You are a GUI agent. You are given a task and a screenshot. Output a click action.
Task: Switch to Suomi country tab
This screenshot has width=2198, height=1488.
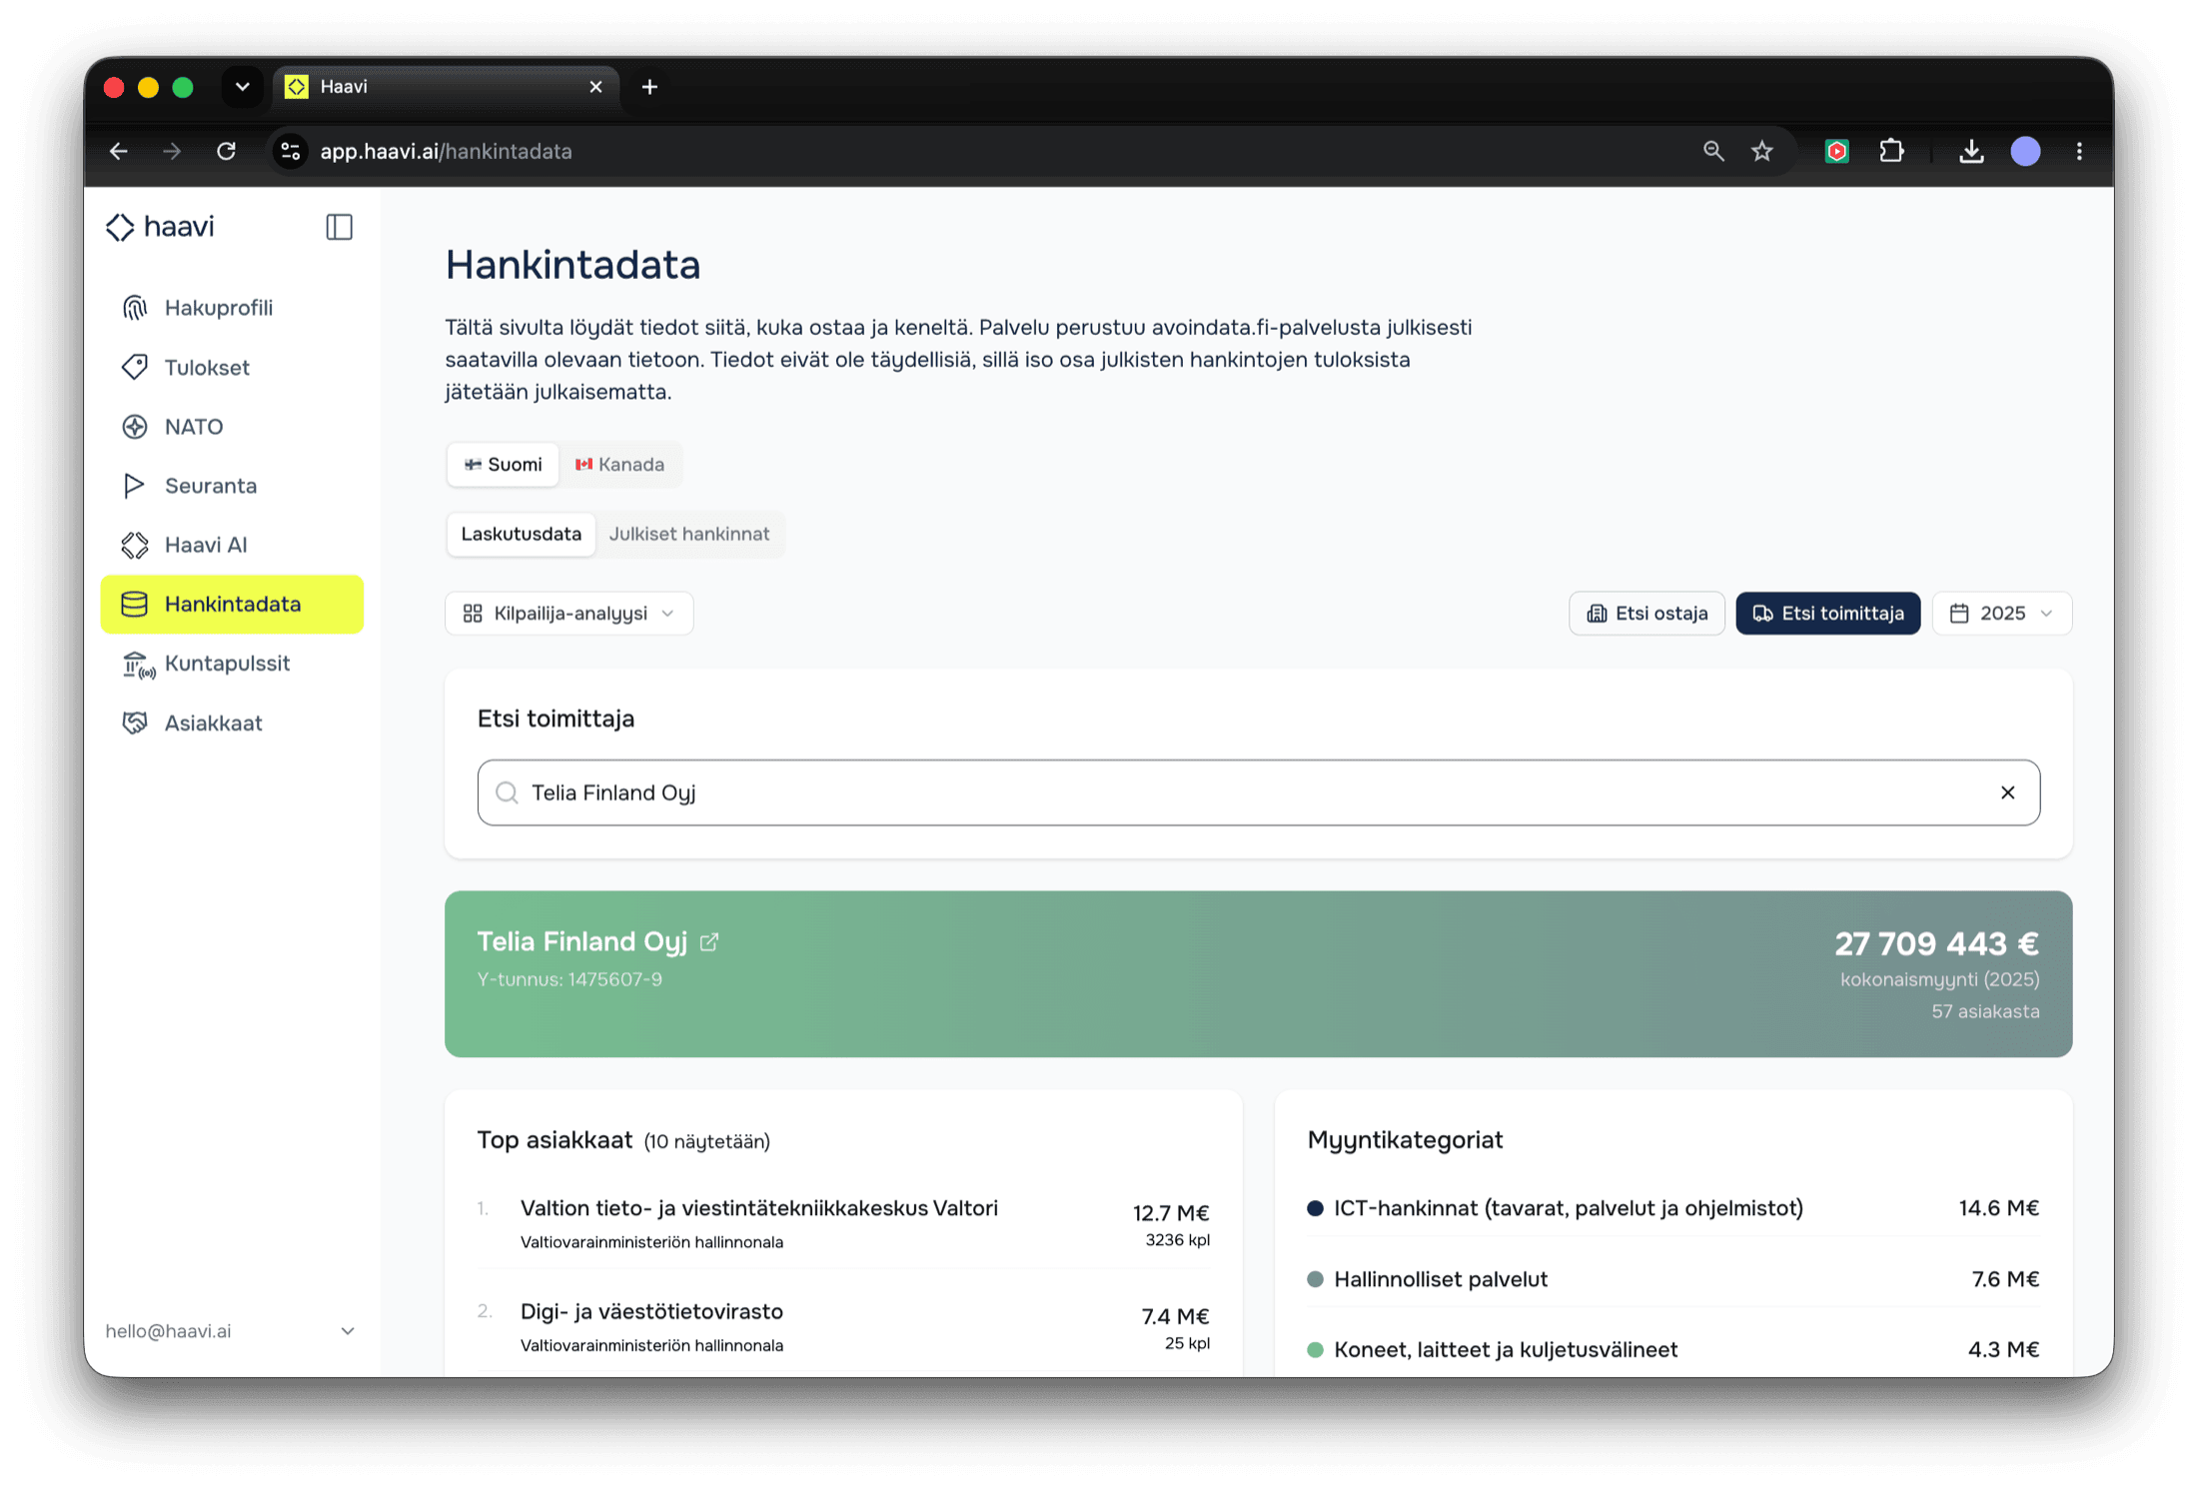[503, 465]
